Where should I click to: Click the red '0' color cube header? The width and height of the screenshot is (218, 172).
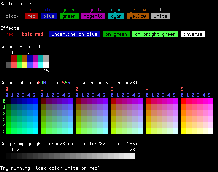(x=7, y=89)
